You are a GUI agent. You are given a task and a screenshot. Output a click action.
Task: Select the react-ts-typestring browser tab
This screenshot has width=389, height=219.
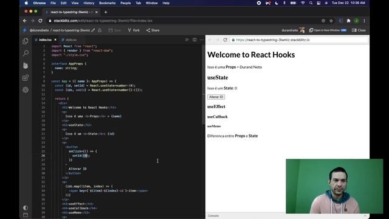pos(71,12)
